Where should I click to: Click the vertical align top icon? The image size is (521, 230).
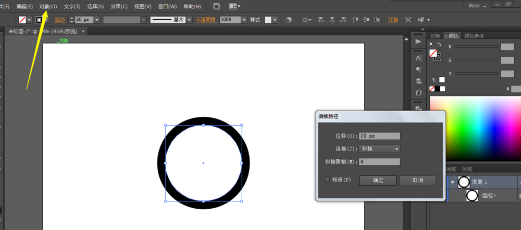click(x=356, y=20)
